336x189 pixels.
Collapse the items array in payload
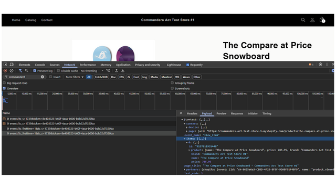[x=184, y=139]
